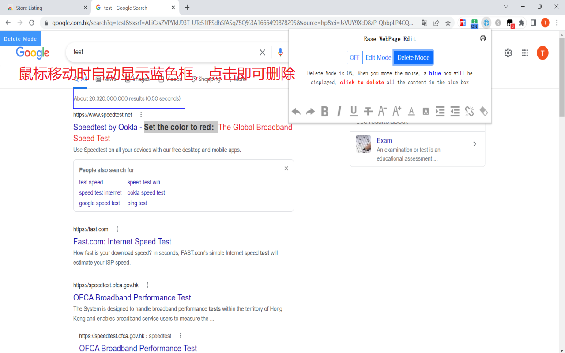Click the 'ping test' suggestion
Image resolution: width=565 pixels, height=353 pixels.
137,203
